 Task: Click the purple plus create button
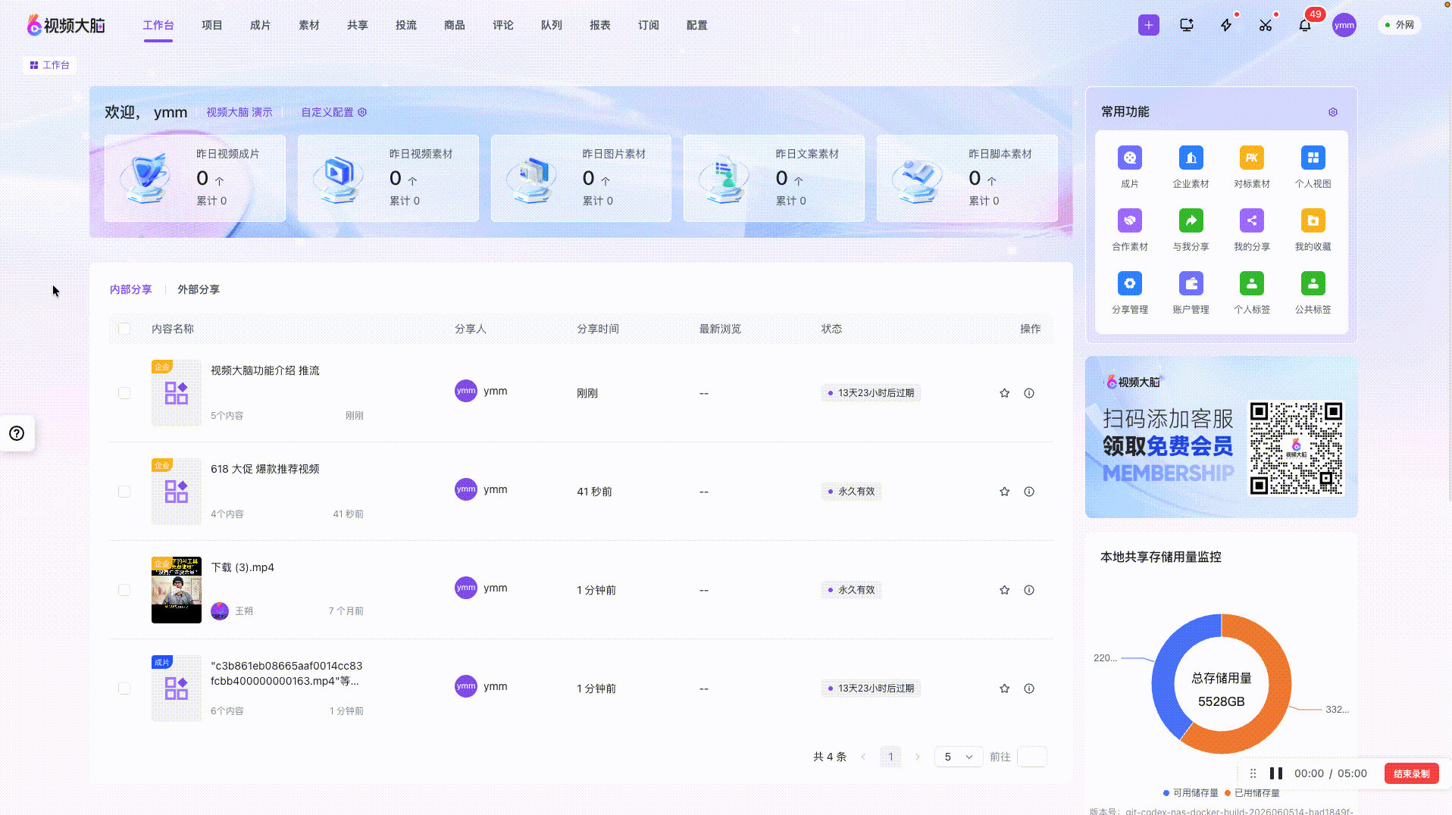click(1148, 25)
